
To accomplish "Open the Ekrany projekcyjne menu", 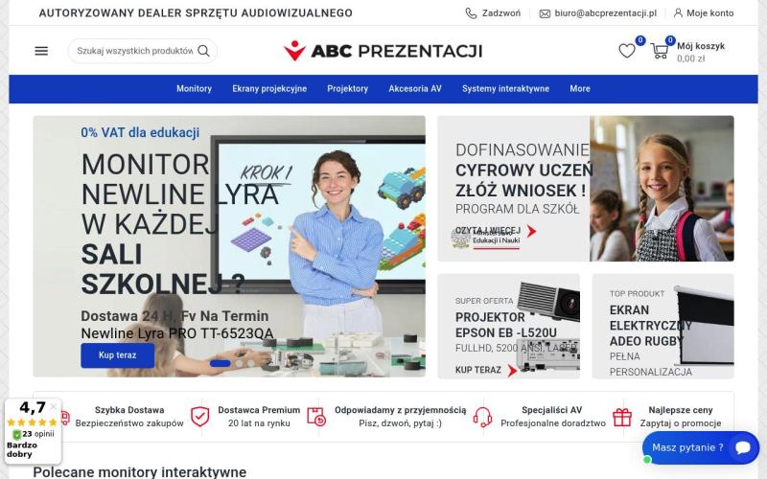I will pyautogui.click(x=269, y=89).
